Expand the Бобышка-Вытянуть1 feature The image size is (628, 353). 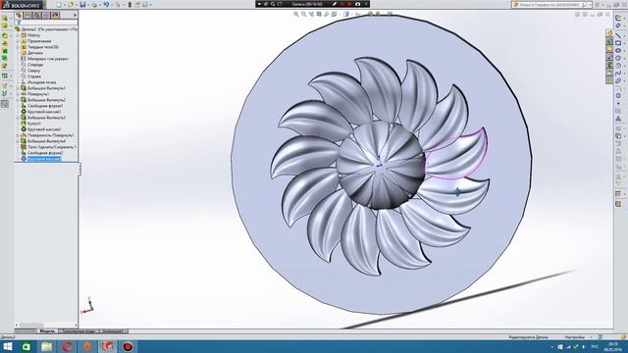tap(18, 88)
